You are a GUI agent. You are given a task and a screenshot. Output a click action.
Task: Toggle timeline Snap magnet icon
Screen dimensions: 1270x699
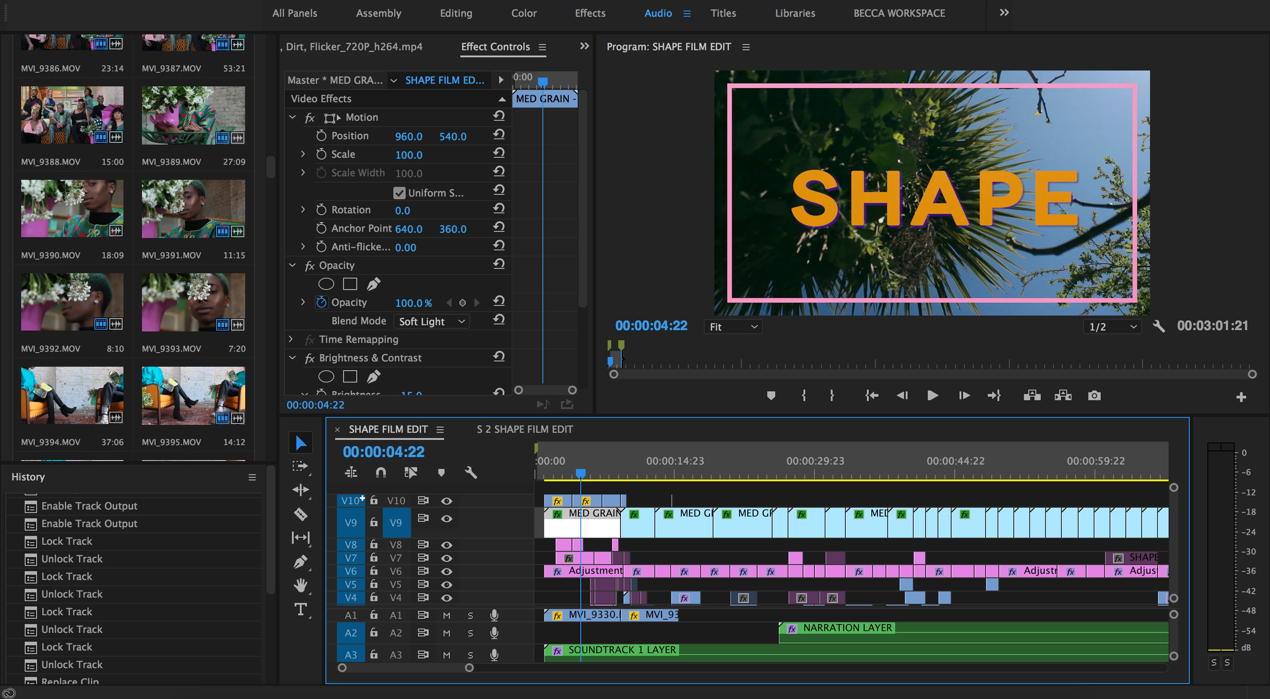pyautogui.click(x=381, y=473)
